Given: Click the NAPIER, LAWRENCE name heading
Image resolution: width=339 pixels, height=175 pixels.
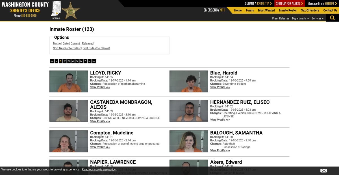Looking at the screenshot, I should tap(113, 162).
